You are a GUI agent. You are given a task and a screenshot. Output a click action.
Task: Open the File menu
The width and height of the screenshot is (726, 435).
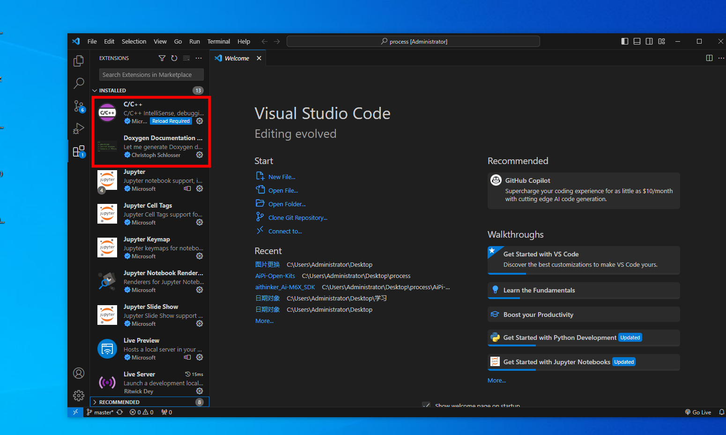coord(92,41)
